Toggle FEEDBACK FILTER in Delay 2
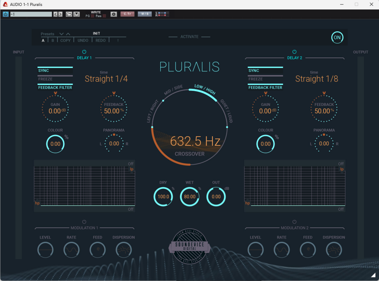Screen dimensions: 379x281 (x=265, y=87)
